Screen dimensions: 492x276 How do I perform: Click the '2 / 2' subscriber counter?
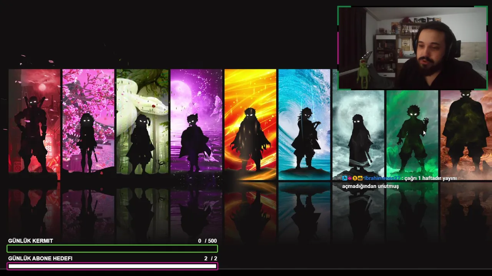(x=211, y=258)
